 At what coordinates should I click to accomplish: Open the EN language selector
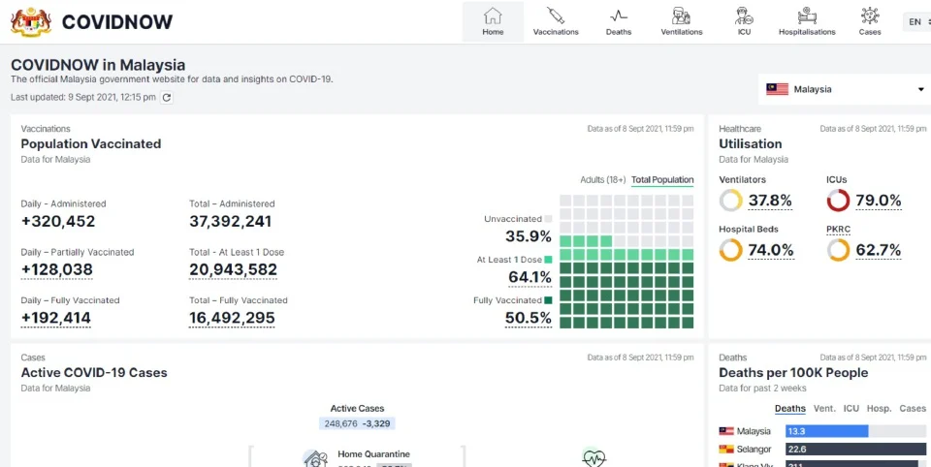916,22
